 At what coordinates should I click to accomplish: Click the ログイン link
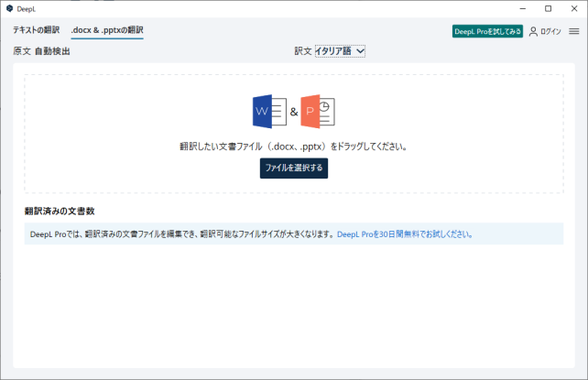point(550,31)
